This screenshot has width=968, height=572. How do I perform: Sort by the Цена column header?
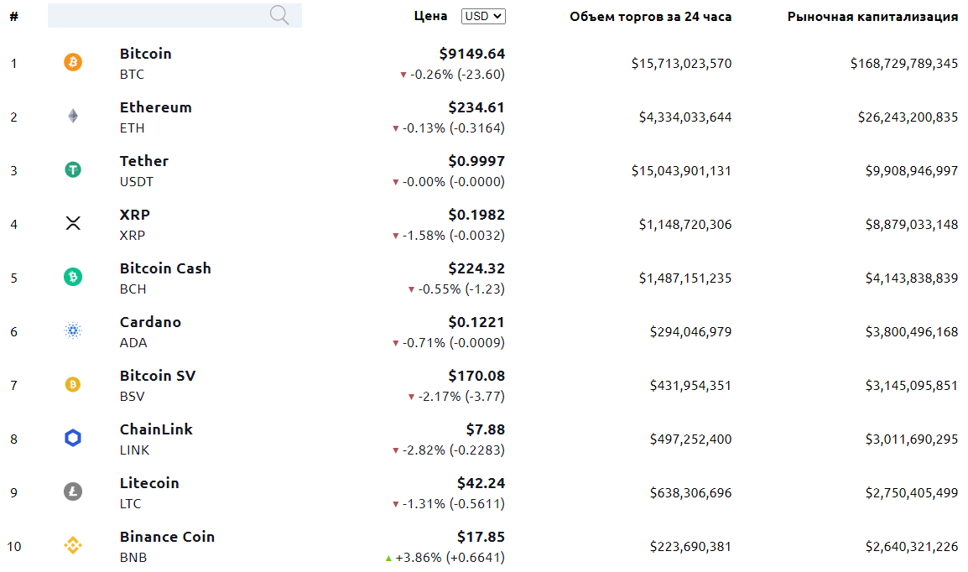tap(430, 16)
